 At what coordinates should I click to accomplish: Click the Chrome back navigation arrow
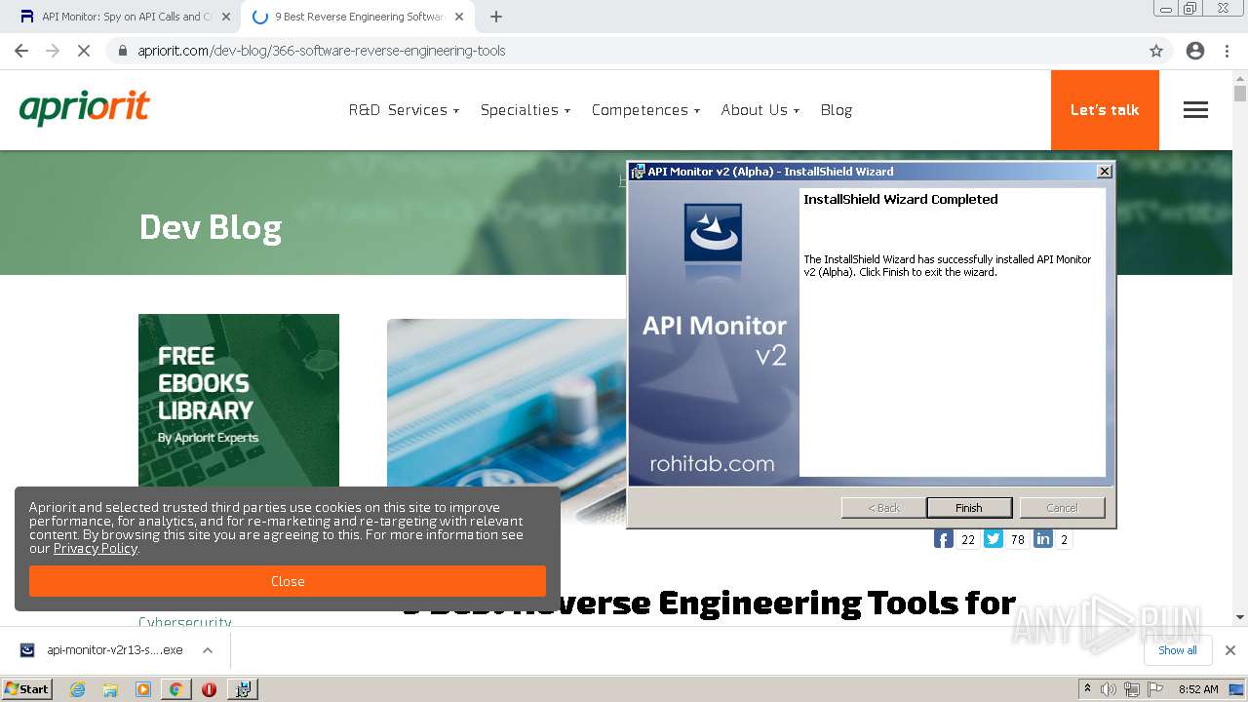click(x=21, y=51)
